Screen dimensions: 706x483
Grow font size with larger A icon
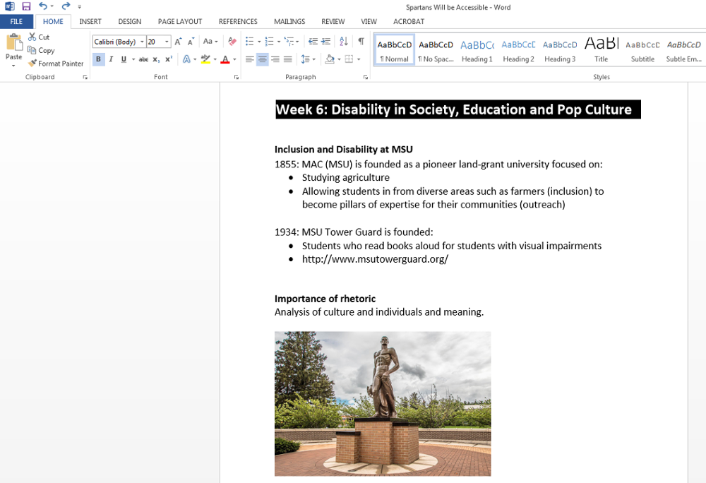coord(179,42)
